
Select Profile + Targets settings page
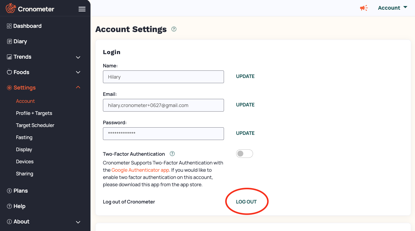pyautogui.click(x=34, y=113)
